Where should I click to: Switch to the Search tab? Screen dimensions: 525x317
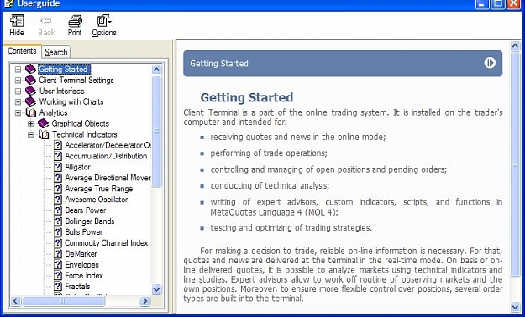click(x=56, y=52)
